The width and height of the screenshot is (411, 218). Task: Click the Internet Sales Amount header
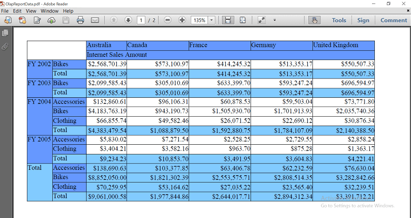click(230, 55)
